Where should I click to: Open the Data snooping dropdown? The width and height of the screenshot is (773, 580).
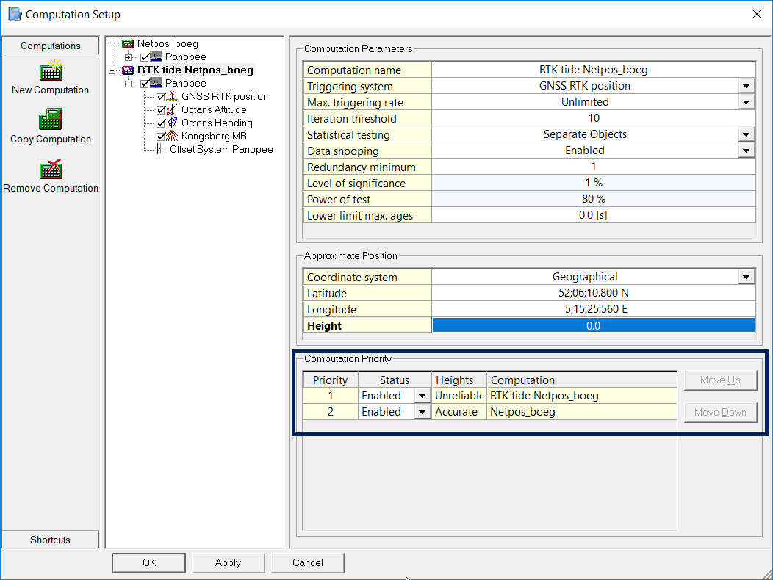point(747,151)
